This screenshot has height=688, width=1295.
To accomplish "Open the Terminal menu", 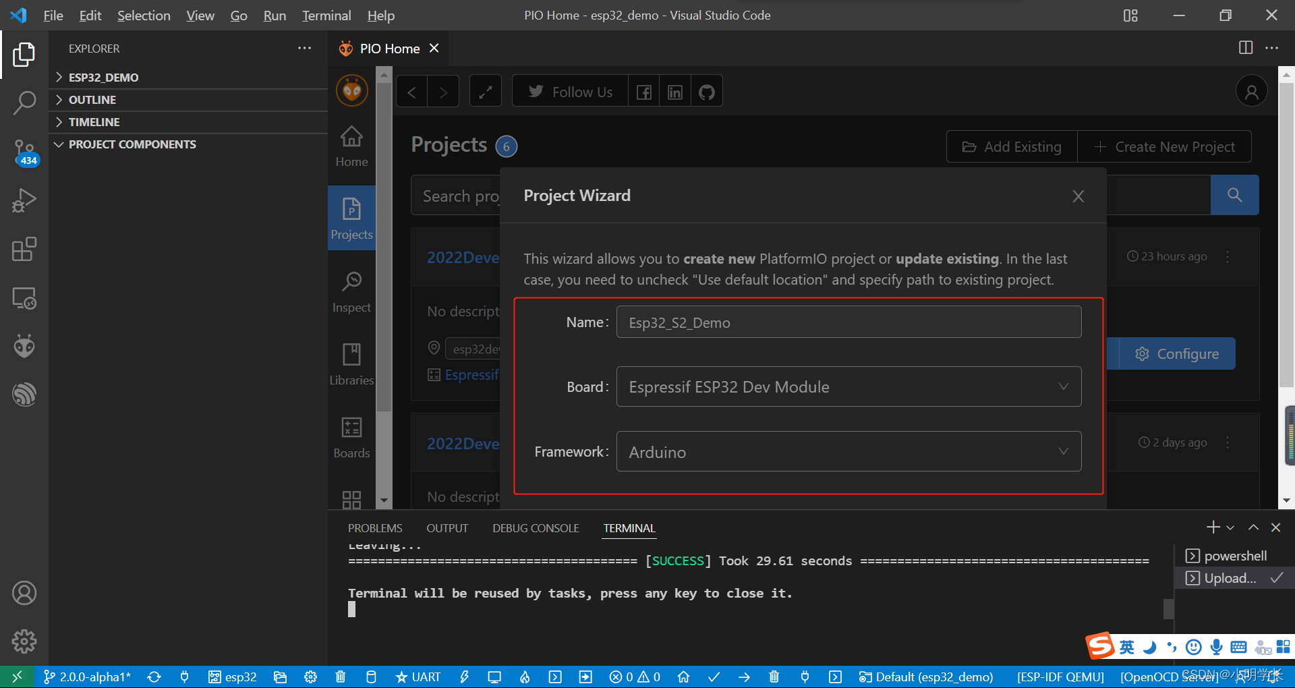I will 326,15.
